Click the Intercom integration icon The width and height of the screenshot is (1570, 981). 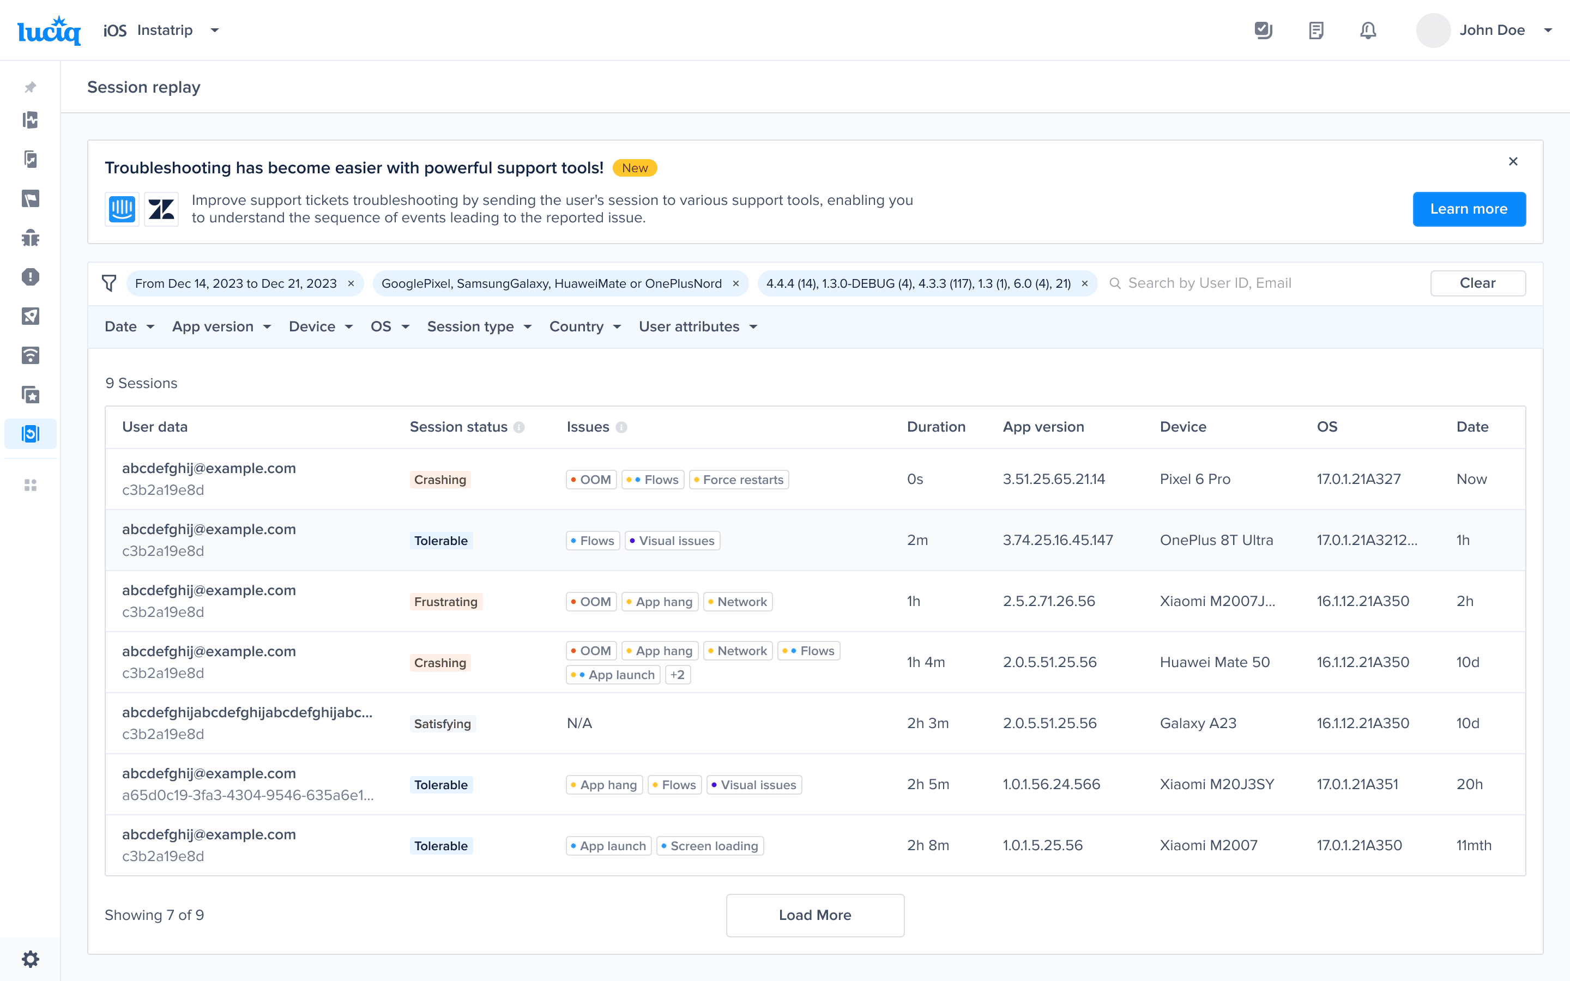[122, 209]
